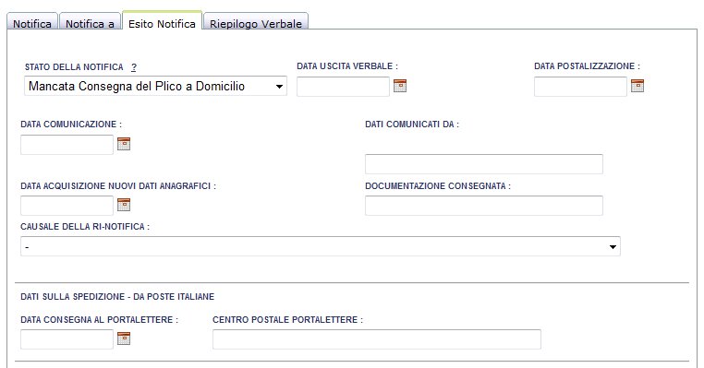
Task: Click the 'Centro Postale Portalettere :' label
Action: 287,320
